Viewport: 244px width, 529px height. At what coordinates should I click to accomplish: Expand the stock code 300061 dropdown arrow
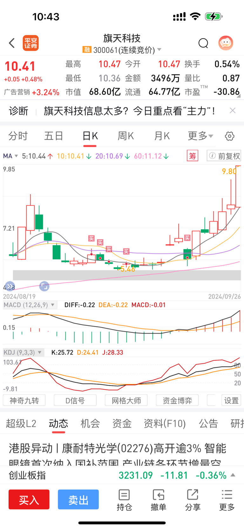tap(159, 50)
